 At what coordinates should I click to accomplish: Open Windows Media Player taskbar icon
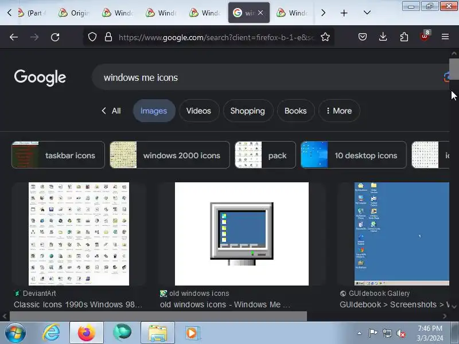(193, 333)
